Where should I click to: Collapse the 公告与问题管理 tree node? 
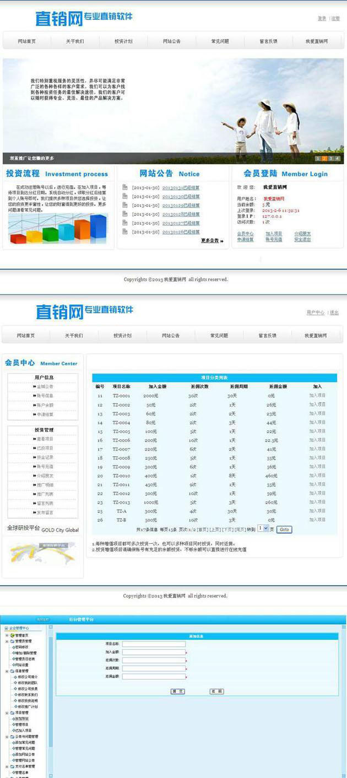pos(7,737)
